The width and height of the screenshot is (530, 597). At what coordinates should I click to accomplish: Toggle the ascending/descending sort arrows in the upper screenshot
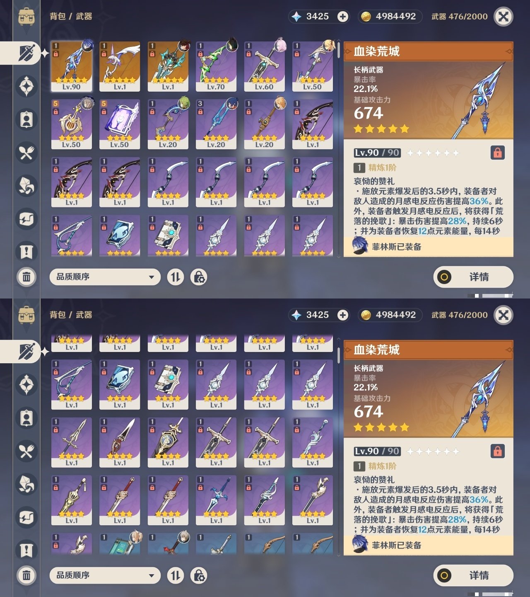coord(176,277)
